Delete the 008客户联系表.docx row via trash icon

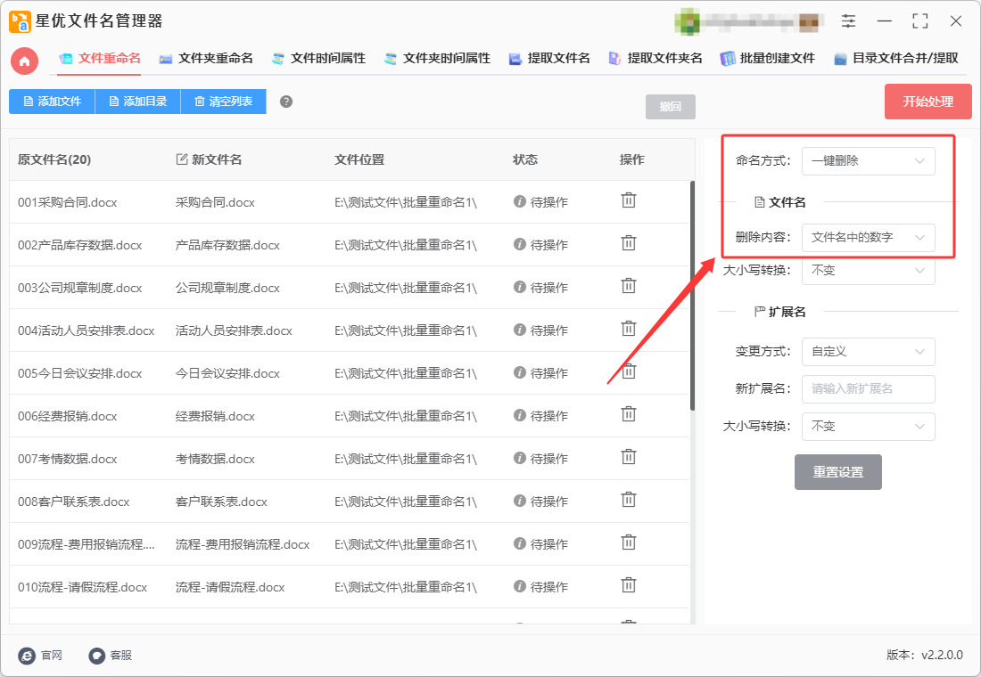(x=628, y=500)
